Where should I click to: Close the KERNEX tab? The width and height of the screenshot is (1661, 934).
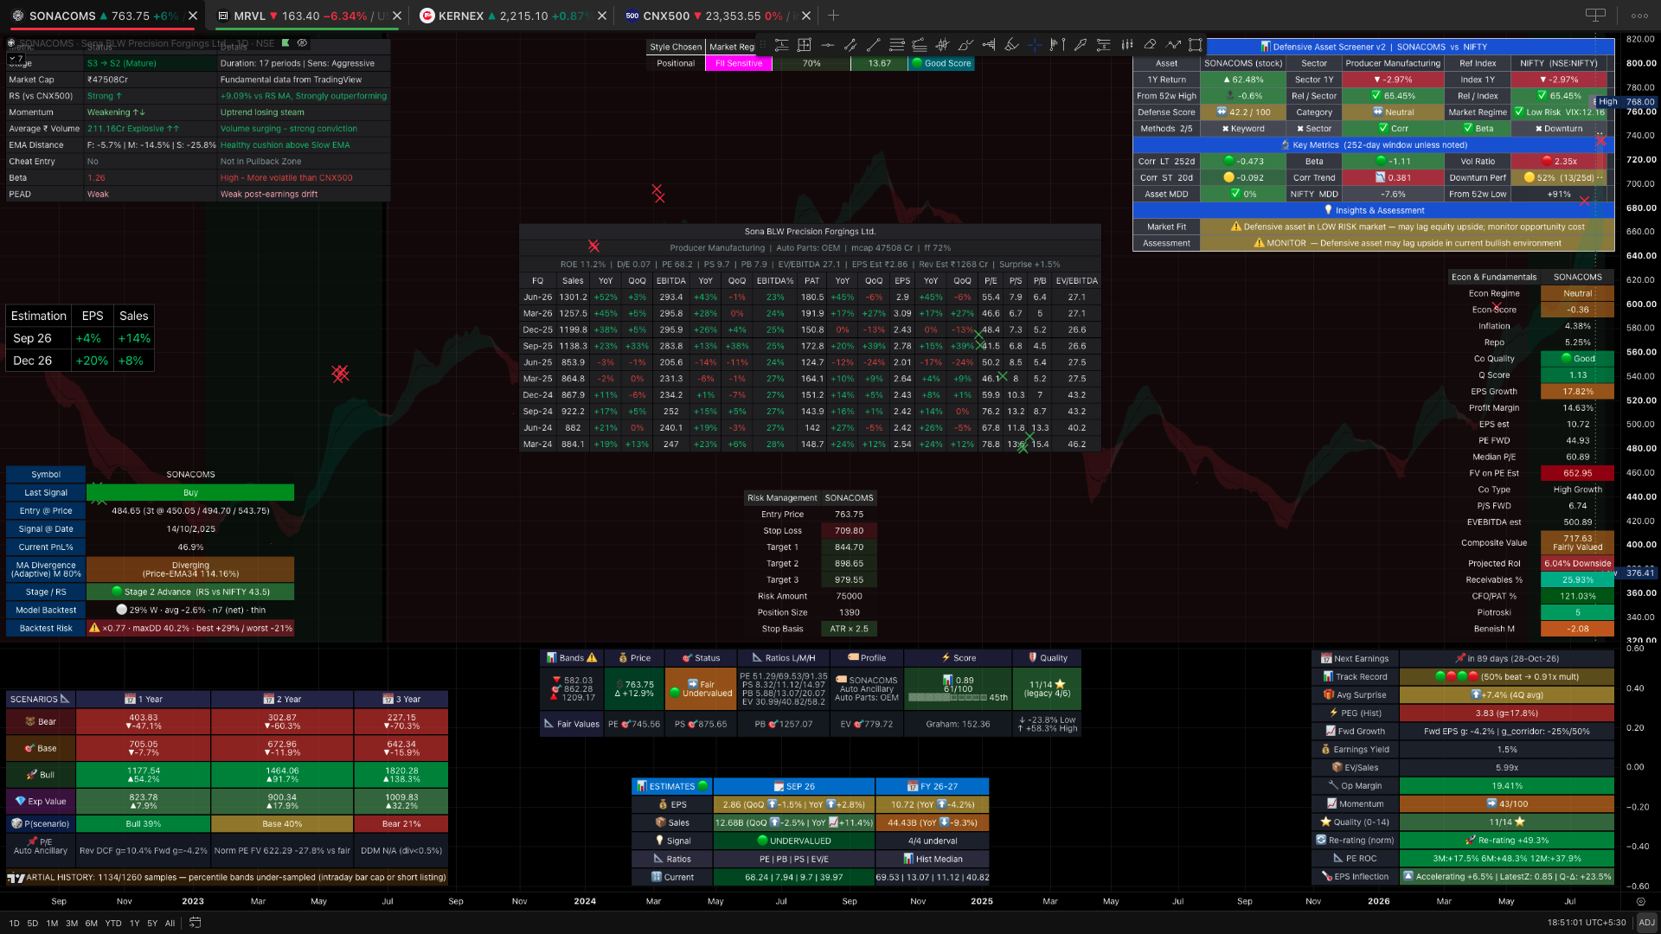click(602, 16)
